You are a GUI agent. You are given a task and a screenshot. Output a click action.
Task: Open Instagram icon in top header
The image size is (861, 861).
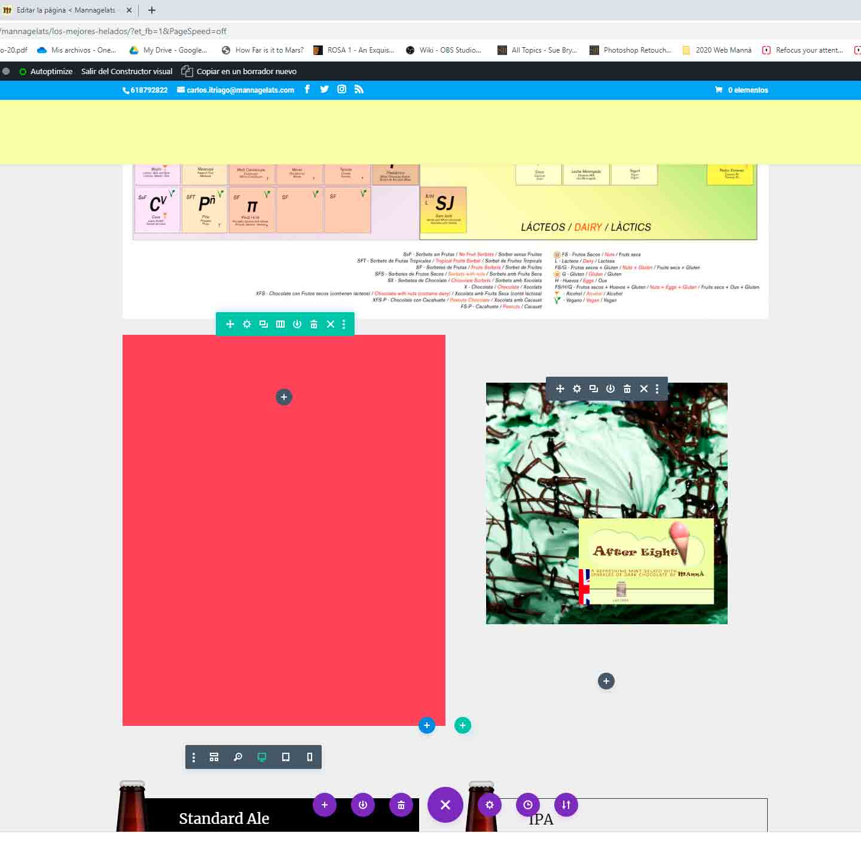pos(341,89)
